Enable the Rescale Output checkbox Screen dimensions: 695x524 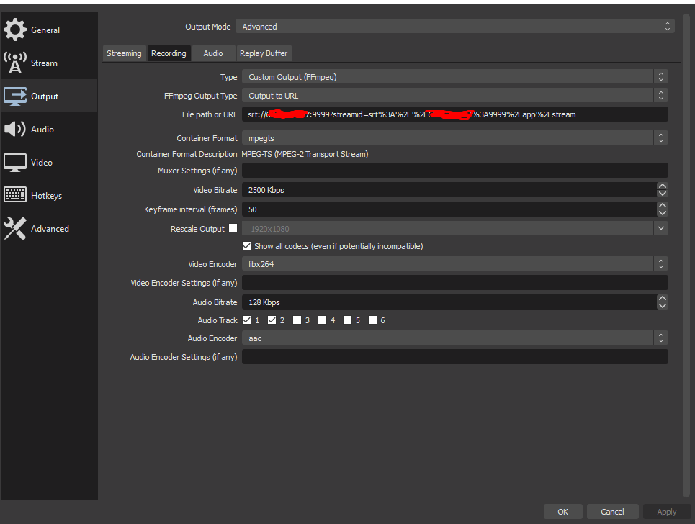(x=233, y=227)
